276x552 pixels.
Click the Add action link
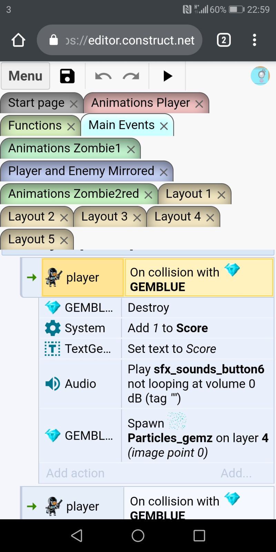click(x=76, y=473)
